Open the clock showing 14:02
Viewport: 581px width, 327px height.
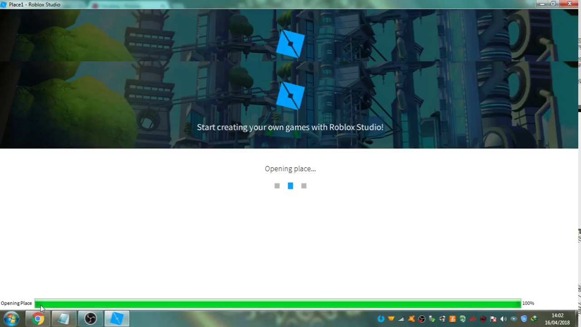pyautogui.click(x=557, y=319)
